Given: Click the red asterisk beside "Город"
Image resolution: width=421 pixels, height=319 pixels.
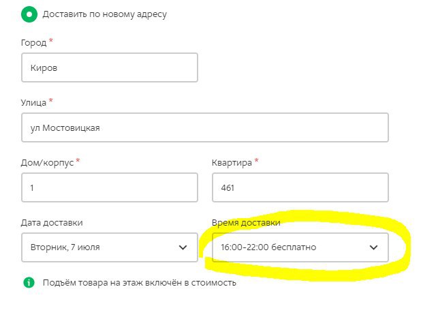Looking at the screenshot, I should [51, 41].
